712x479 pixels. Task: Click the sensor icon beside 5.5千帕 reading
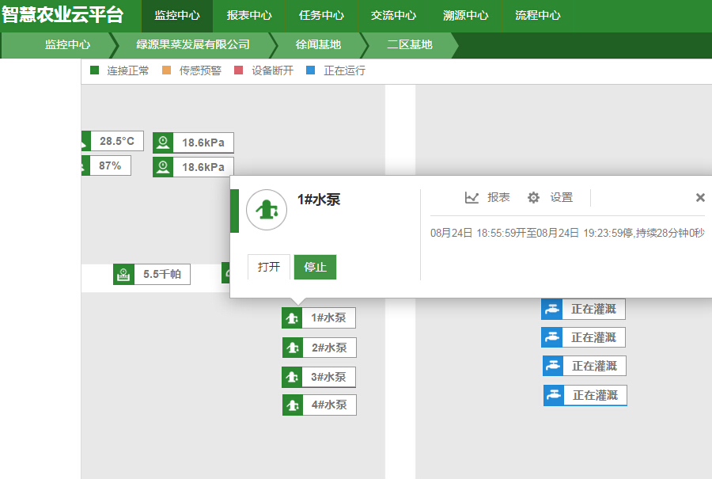tap(123, 275)
